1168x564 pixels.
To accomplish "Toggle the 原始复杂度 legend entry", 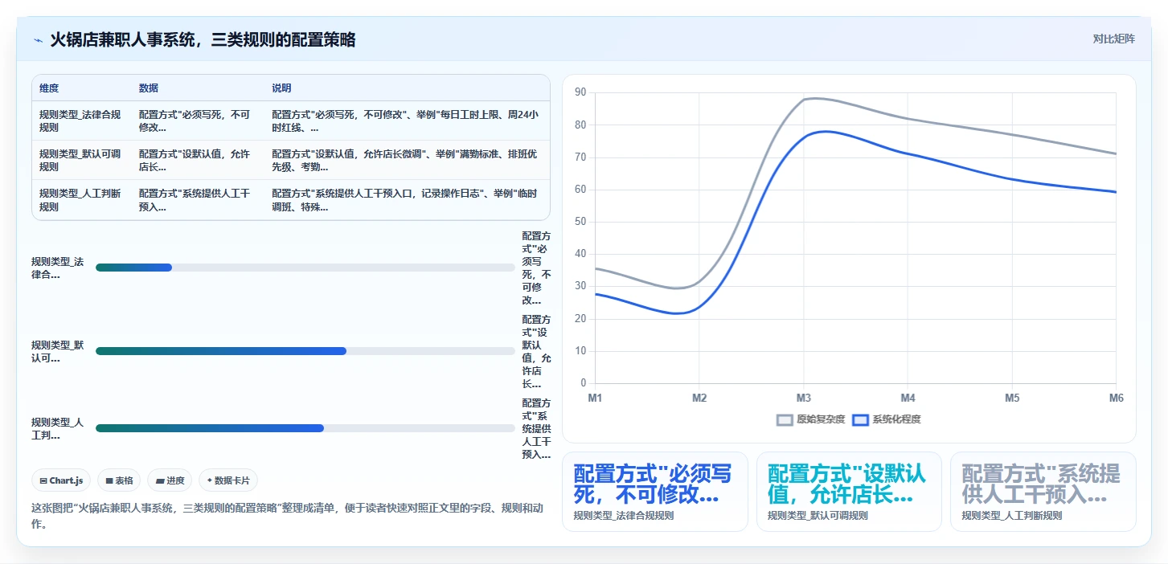I will 811,419.
